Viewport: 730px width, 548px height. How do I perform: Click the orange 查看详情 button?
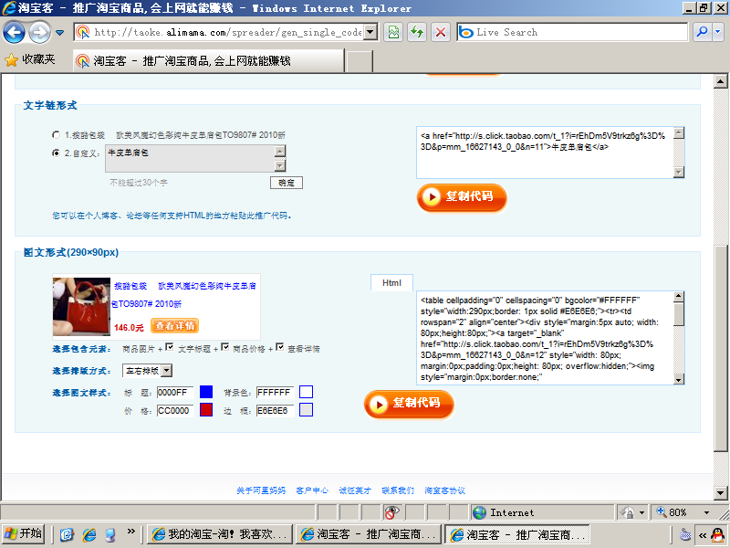(x=174, y=326)
